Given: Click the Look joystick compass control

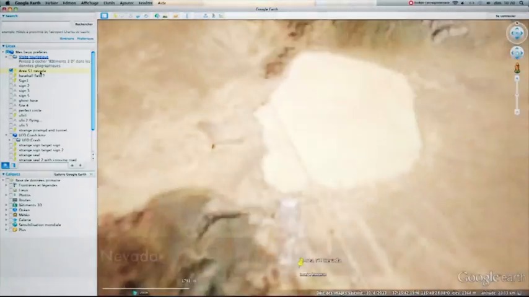Looking at the screenshot, I should pos(517,33).
